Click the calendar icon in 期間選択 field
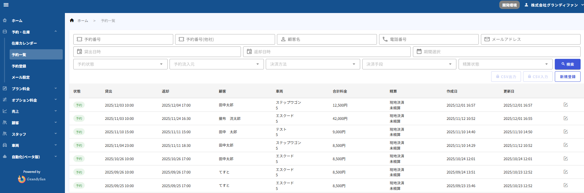The height and width of the screenshot is (193, 584). pos(419,52)
